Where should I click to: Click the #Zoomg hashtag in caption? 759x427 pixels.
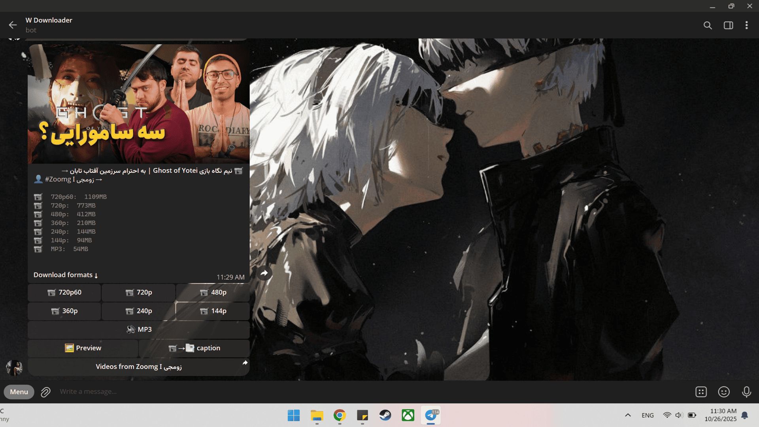tap(58, 179)
